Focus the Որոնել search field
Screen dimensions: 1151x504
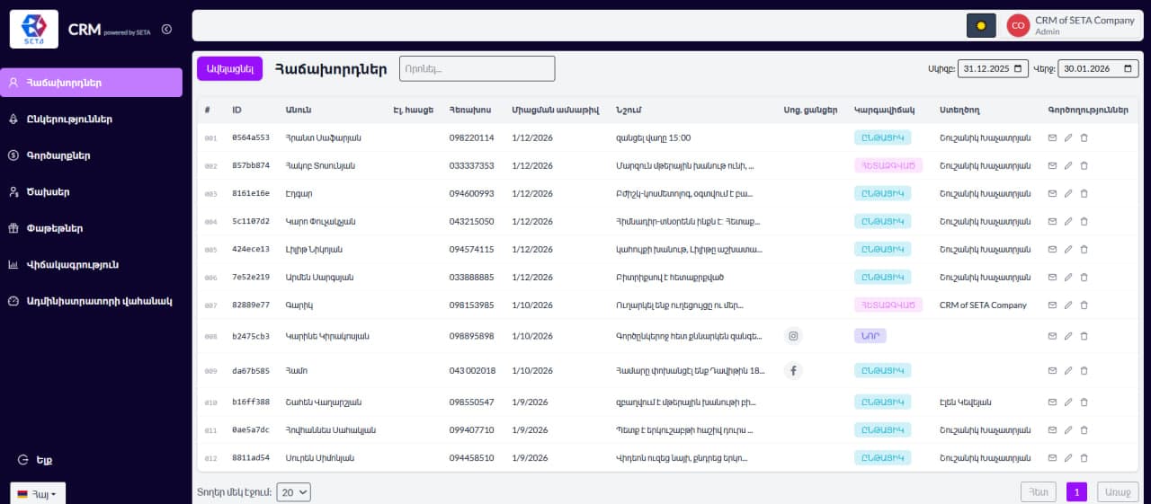[x=477, y=68]
